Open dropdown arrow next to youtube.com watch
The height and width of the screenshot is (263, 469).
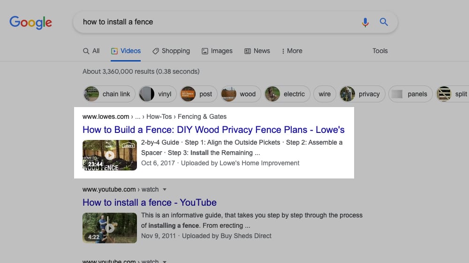(x=165, y=189)
